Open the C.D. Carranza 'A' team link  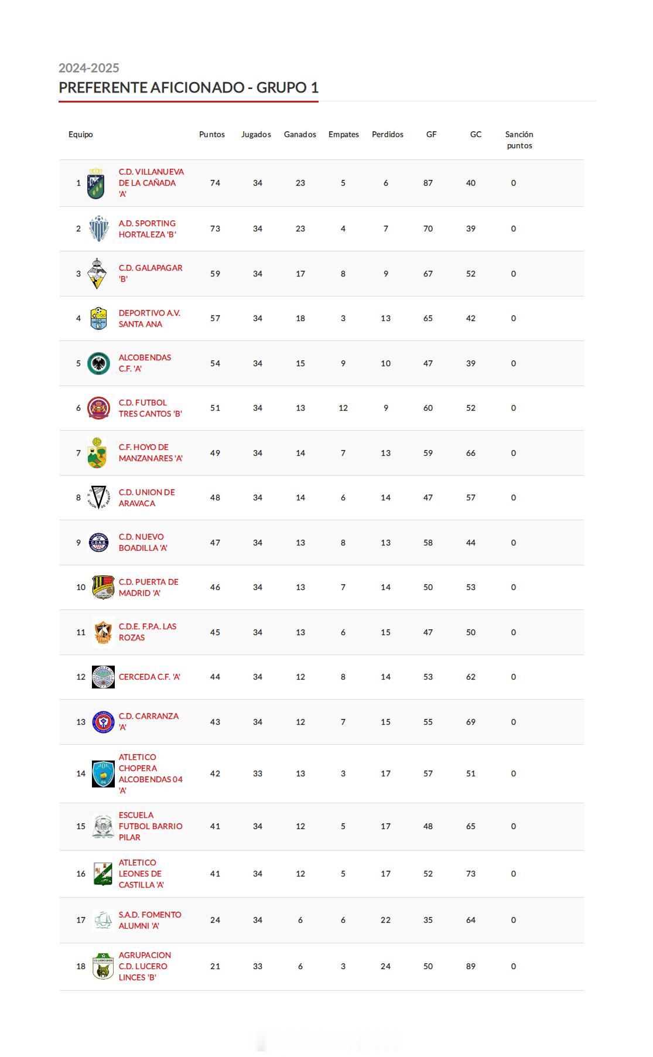(148, 721)
